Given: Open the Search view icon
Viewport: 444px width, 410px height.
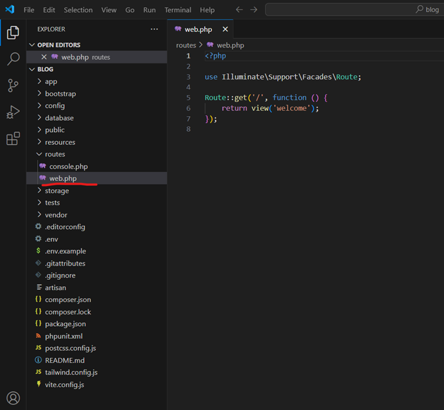Looking at the screenshot, I should pyautogui.click(x=13, y=59).
